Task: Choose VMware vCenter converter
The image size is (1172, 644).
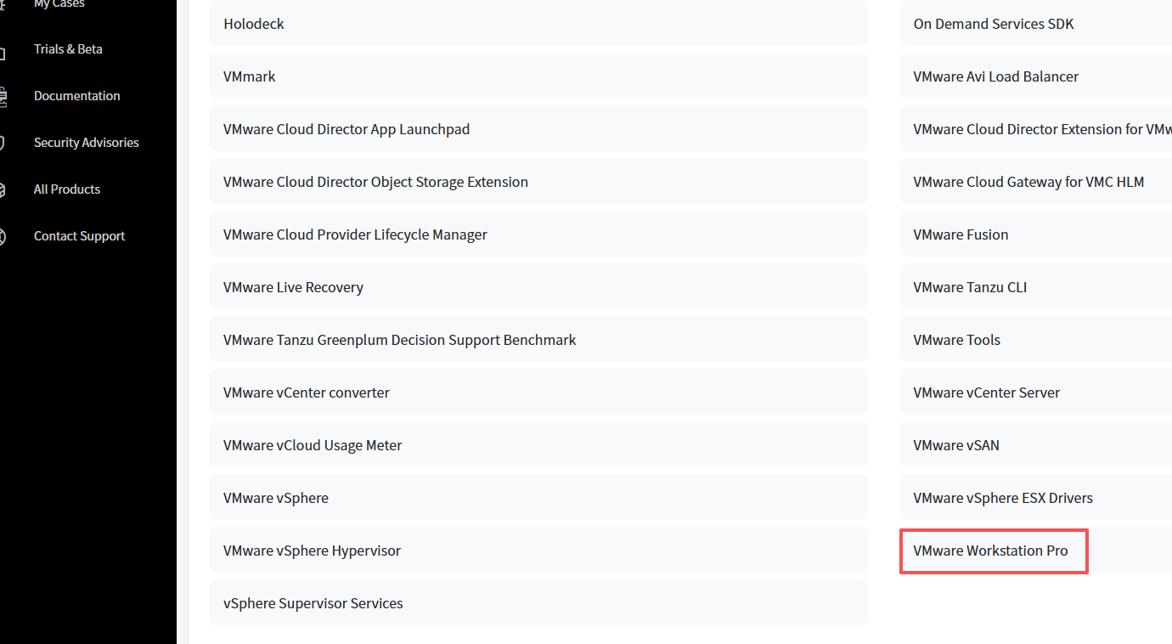Action: pyautogui.click(x=307, y=393)
